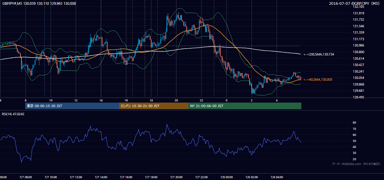Click RSI scale value 70
Image resolution: width=384 pixels, height=180 pixels.
[354, 129]
